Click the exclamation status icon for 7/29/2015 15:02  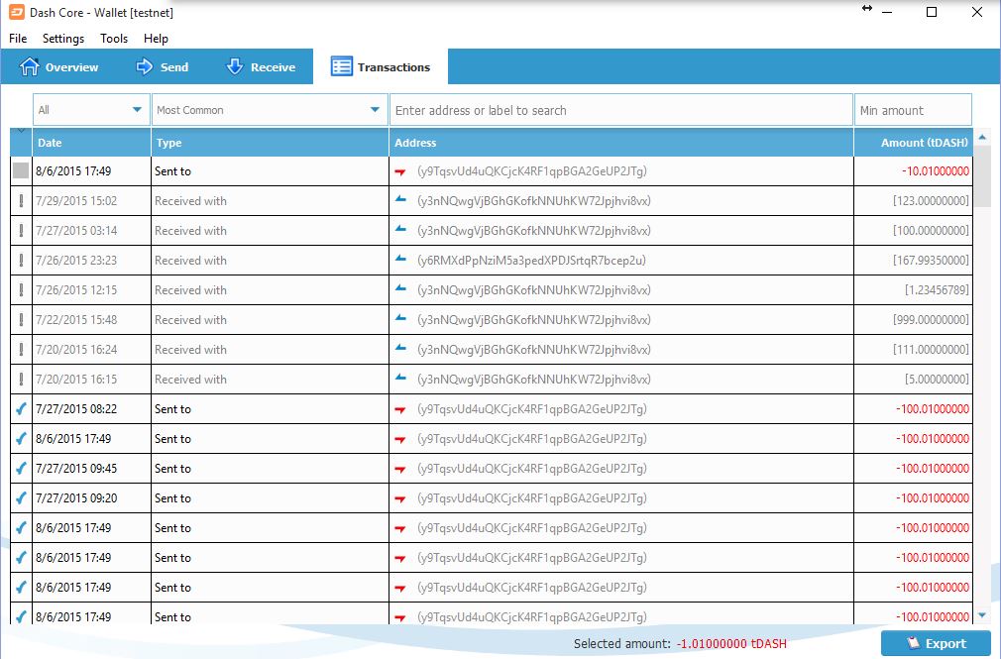21,200
